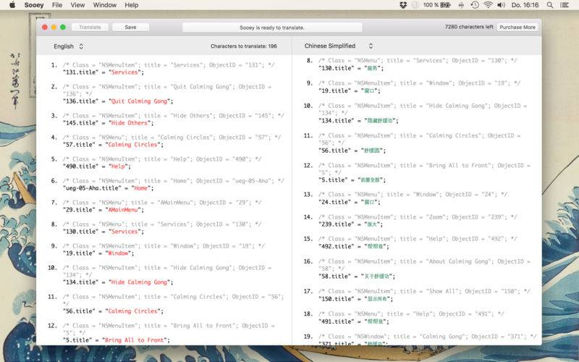Open the Wi-Fi status menu

(x=488, y=5)
